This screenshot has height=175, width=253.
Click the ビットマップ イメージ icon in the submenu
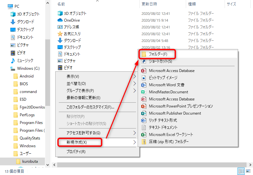pyautogui.click(x=144, y=78)
